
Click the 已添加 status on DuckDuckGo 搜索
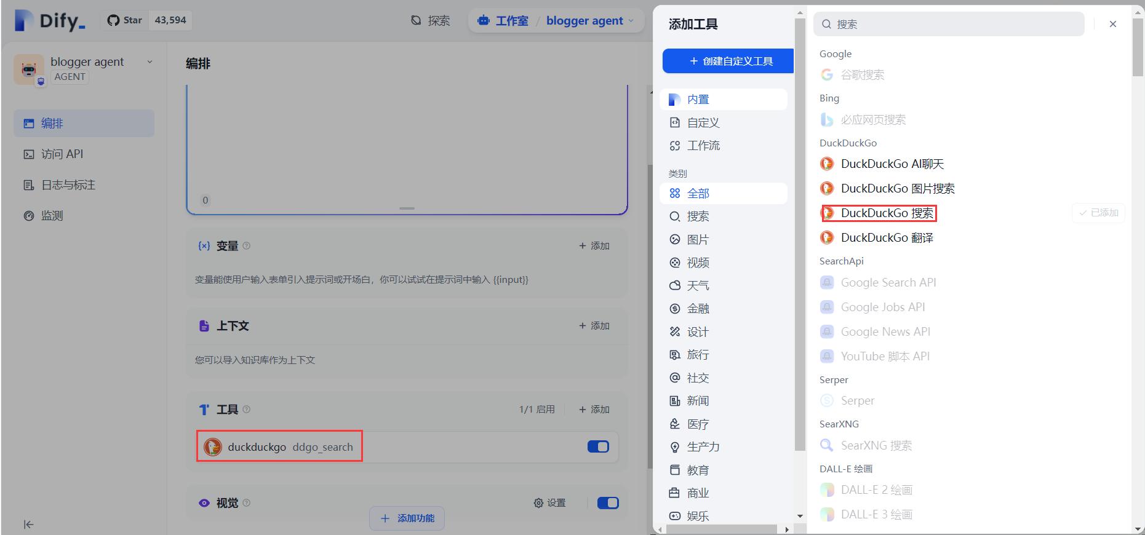click(1098, 213)
